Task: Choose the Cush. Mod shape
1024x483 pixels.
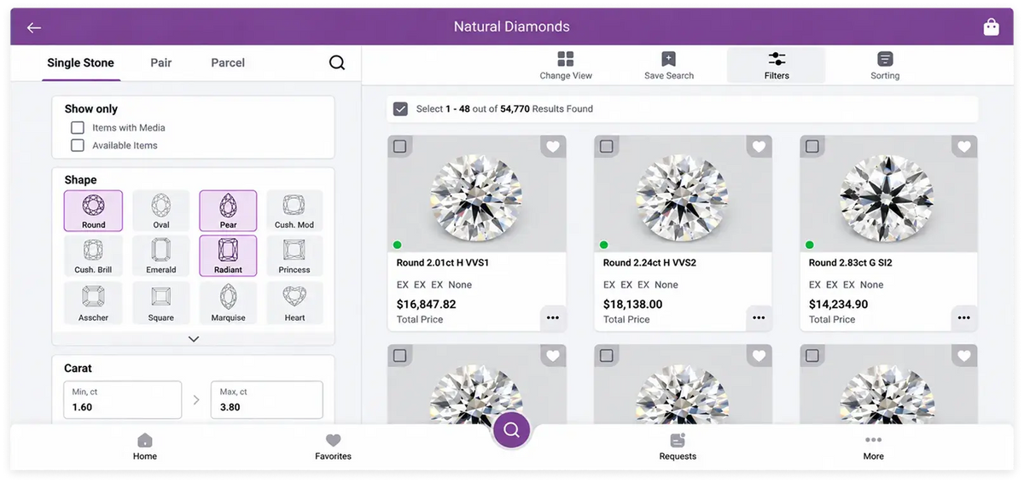Action: tap(294, 211)
